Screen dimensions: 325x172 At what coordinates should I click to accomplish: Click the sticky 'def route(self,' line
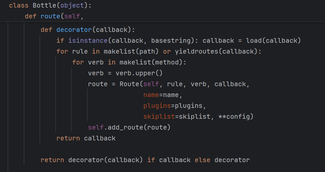pyautogui.click(x=54, y=16)
